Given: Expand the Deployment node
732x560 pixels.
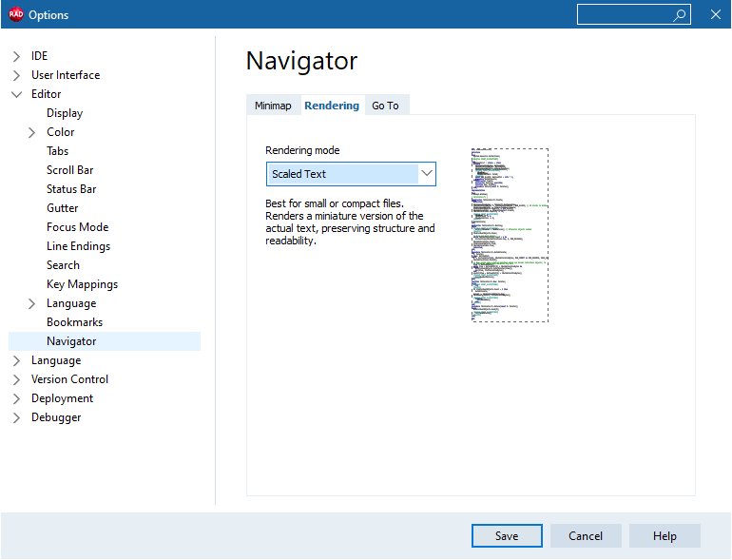Looking at the screenshot, I should click(x=16, y=399).
